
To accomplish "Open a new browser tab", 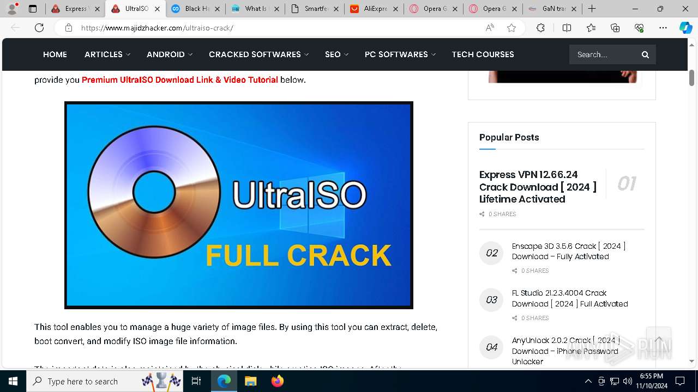I will pyautogui.click(x=592, y=9).
